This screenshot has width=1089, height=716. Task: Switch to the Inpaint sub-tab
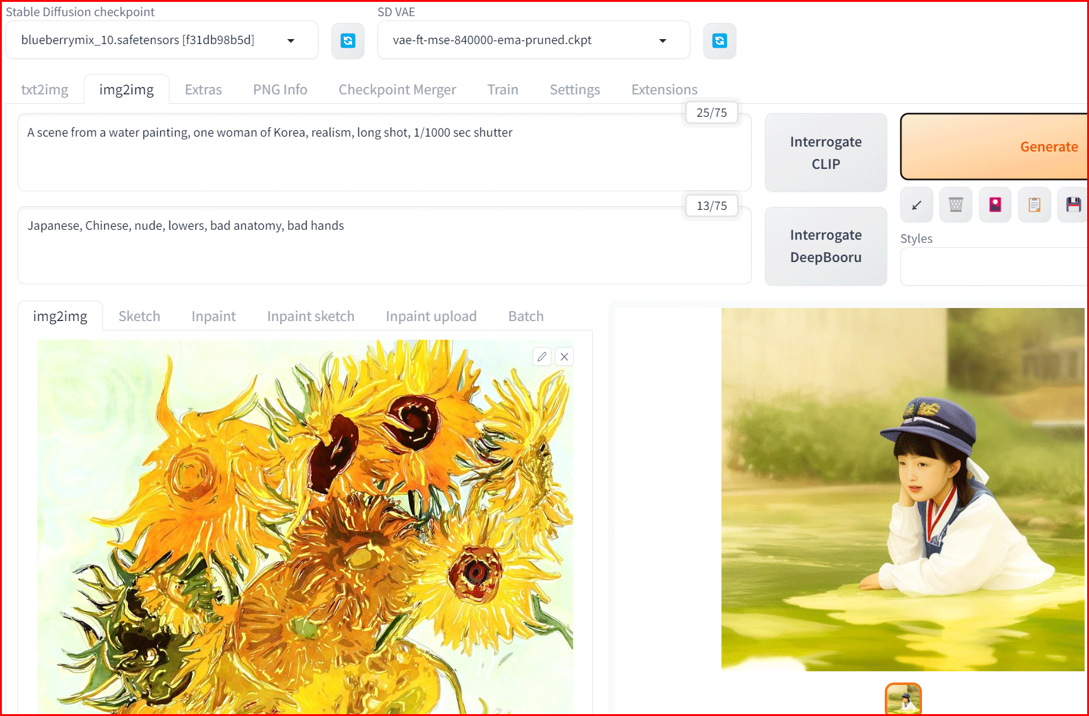point(214,316)
